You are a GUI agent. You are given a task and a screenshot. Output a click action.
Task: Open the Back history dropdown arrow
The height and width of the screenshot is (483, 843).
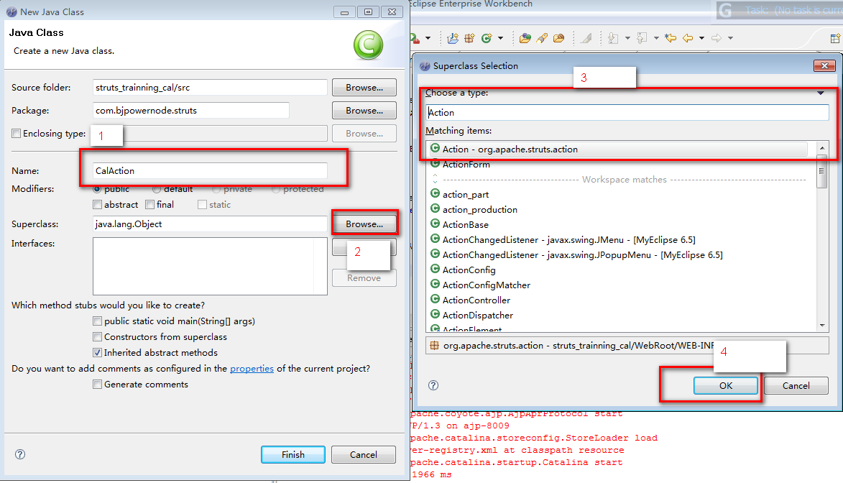[701, 38]
